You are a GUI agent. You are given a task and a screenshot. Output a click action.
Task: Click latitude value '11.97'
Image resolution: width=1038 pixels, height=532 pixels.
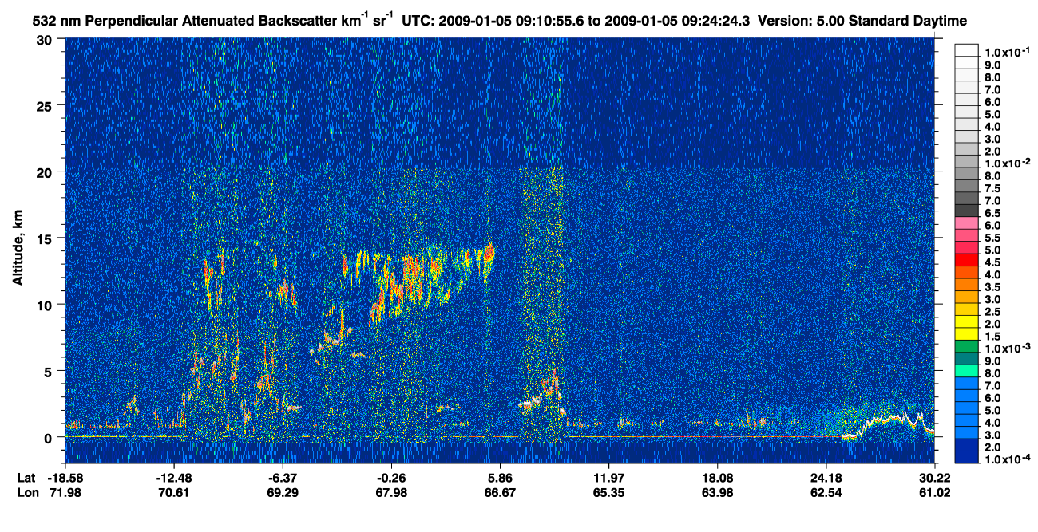[x=608, y=479]
